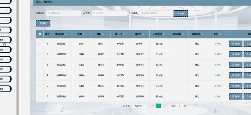Click 已入住 status in row 1
Screen dimensions: 251x115
click(x=159, y=44)
